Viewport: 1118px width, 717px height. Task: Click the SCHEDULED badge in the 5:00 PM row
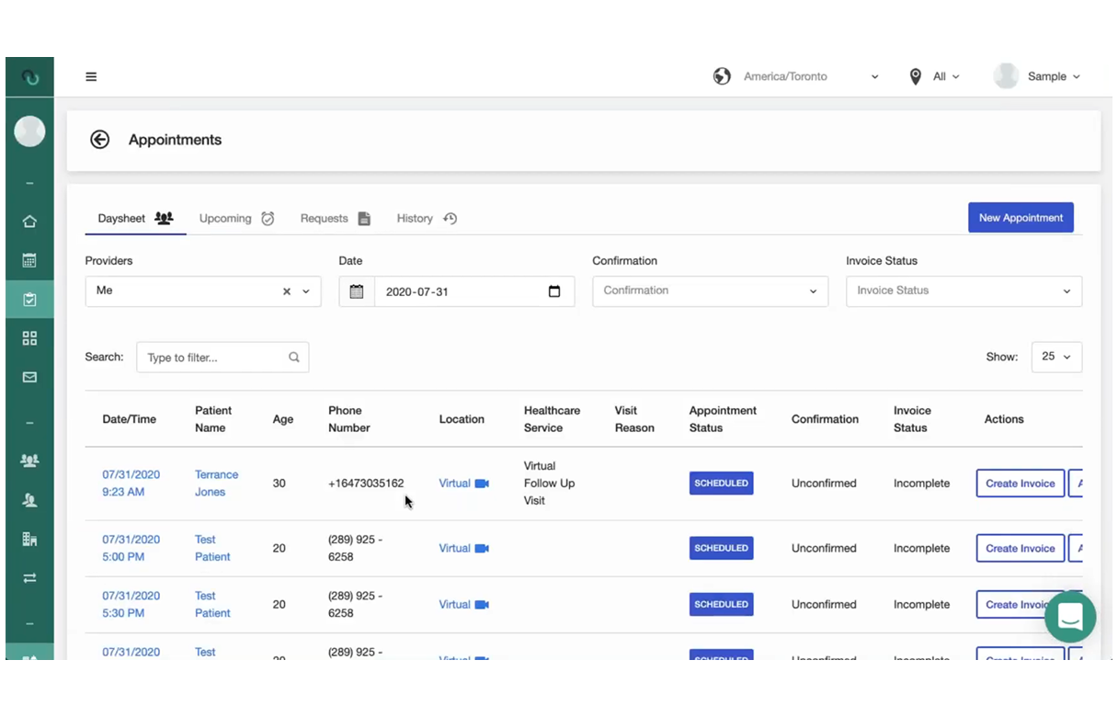[721, 549]
